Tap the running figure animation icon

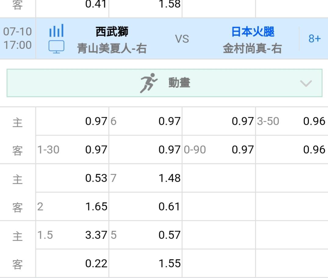[x=149, y=83]
